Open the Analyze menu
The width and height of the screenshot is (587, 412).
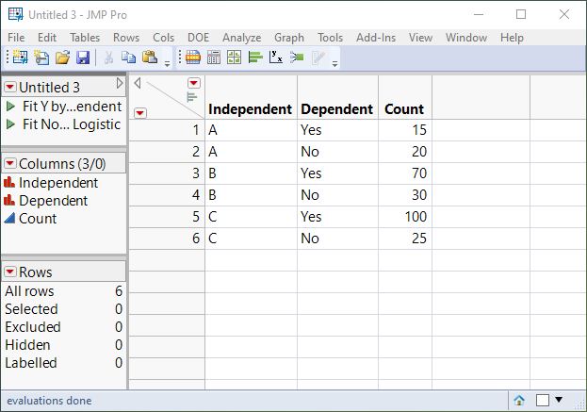coord(242,37)
